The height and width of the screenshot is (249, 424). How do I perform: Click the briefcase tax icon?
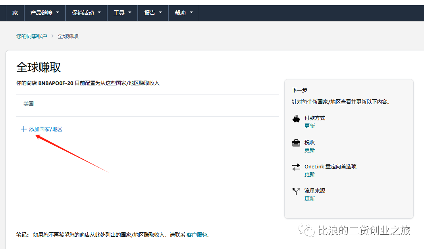[x=296, y=143]
